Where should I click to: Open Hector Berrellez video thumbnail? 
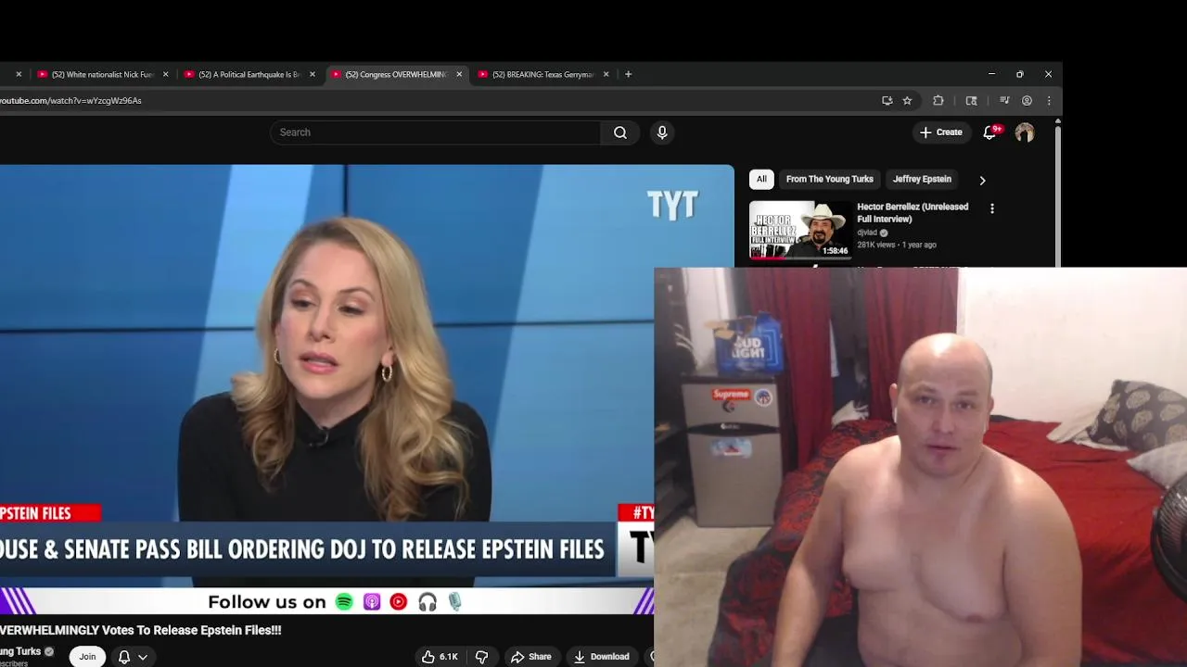(x=800, y=230)
